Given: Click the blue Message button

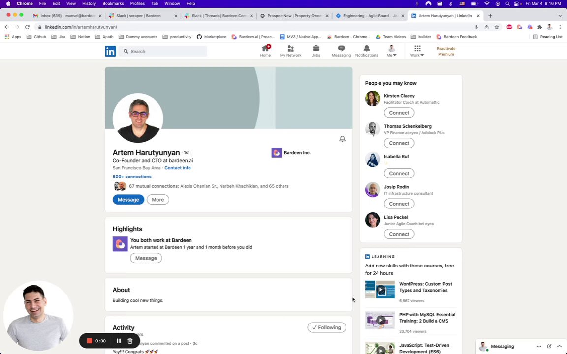Looking at the screenshot, I should click(x=128, y=200).
